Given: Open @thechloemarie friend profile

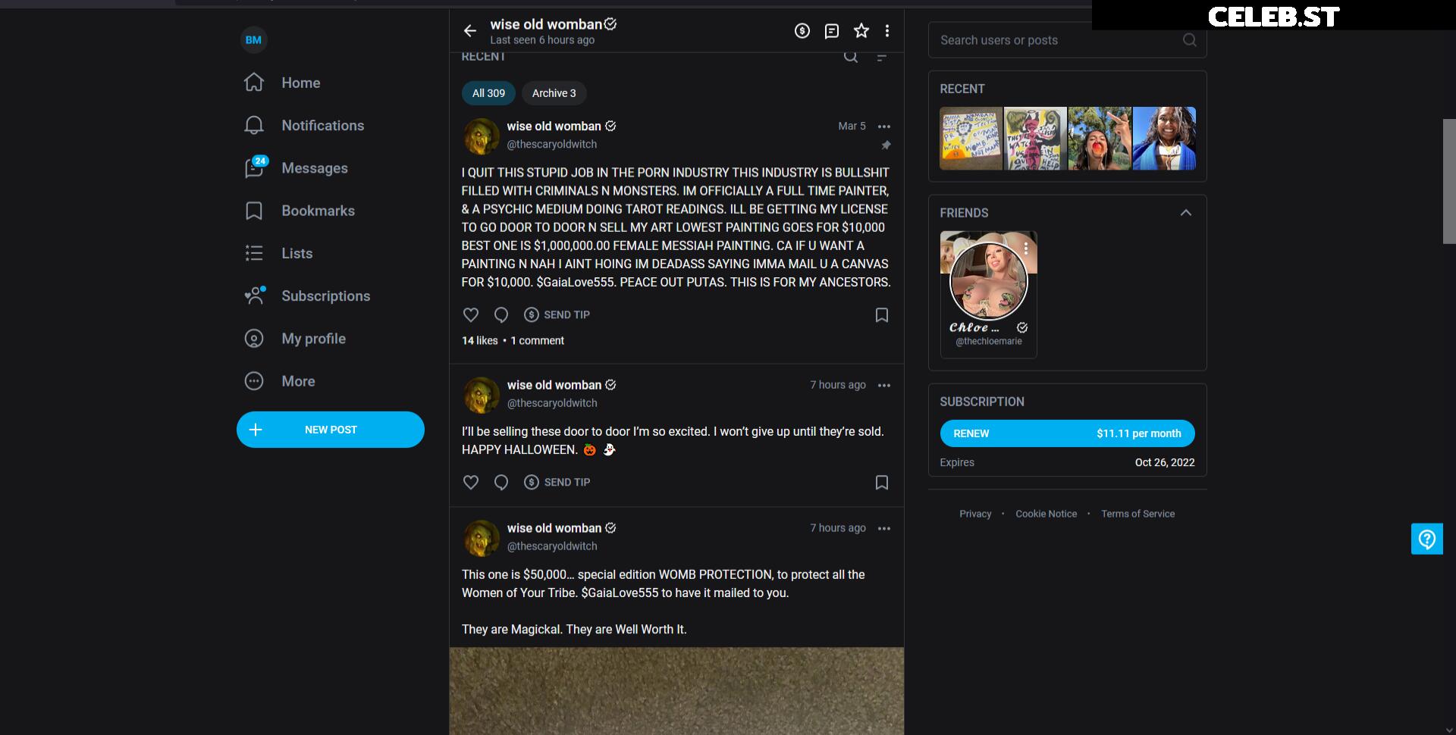Looking at the screenshot, I should pyautogui.click(x=988, y=342).
